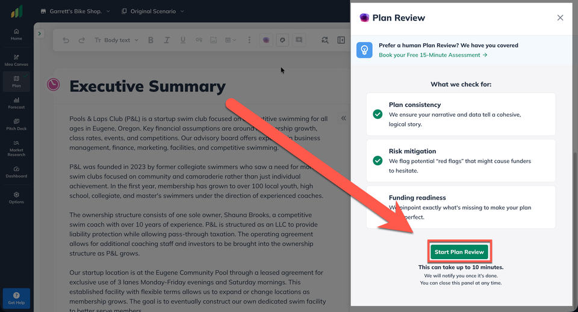
Task: Click the Redo icon
Action: coord(82,40)
